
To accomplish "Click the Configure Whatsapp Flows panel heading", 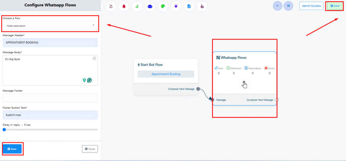I will point(50,5).
